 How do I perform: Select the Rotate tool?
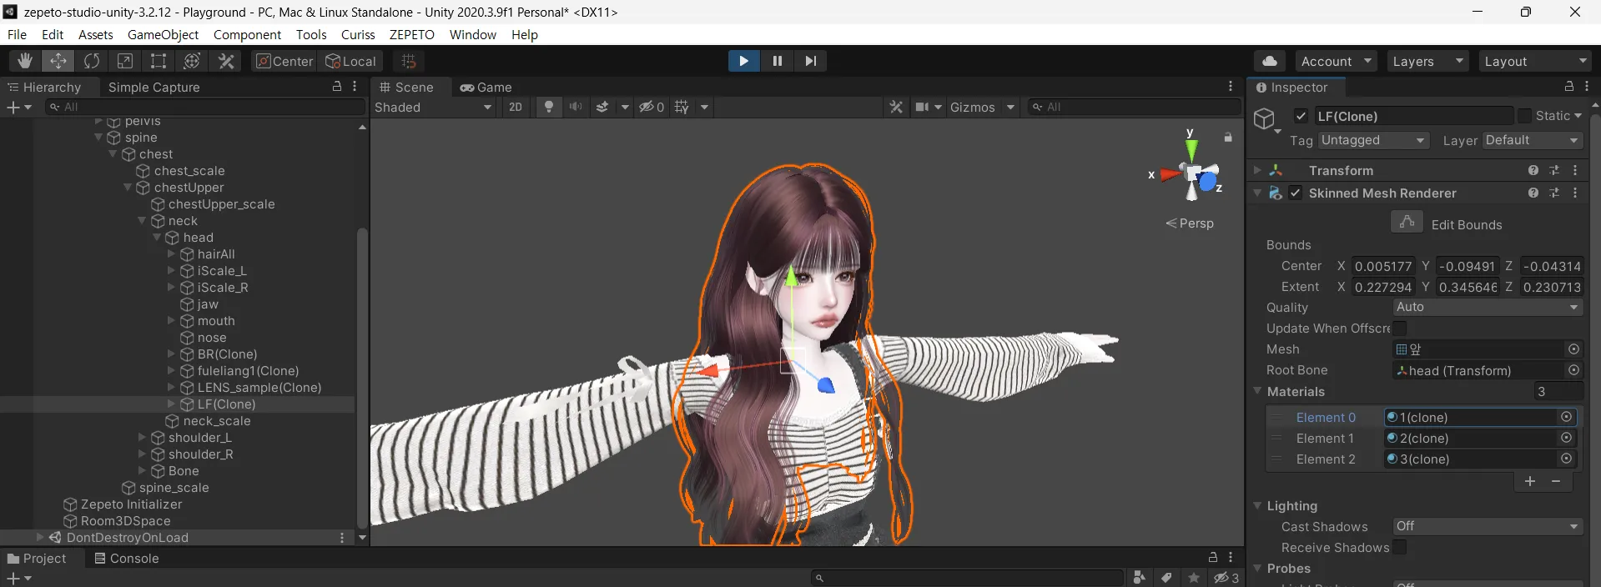92,61
